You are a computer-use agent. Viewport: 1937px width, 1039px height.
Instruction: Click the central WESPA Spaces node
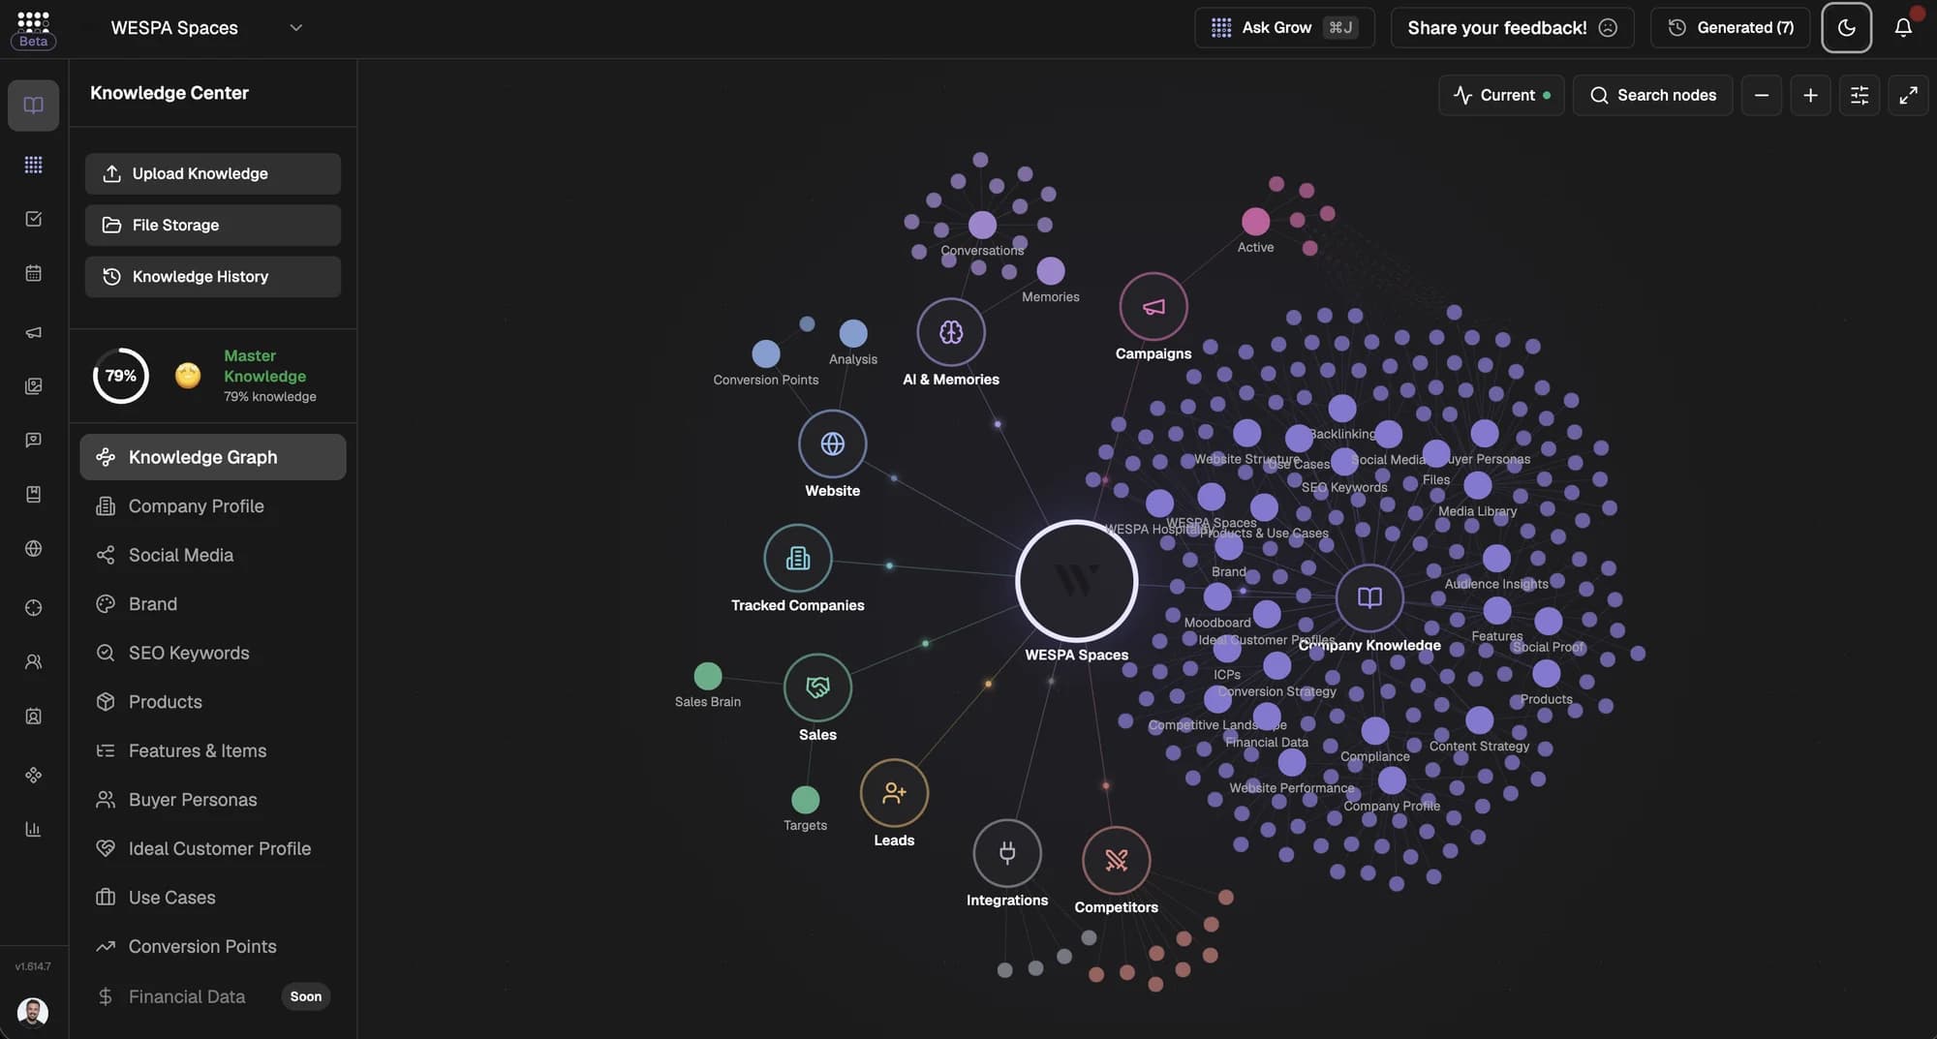pyautogui.click(x=1076, y=581)
